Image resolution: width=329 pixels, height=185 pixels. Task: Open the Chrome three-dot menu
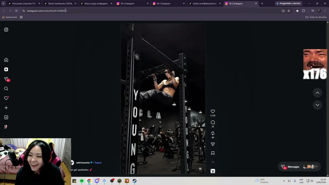(325, 11)
